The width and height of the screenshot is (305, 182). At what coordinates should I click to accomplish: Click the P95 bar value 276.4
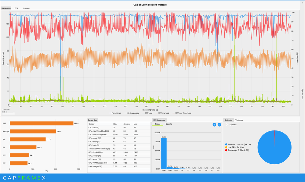coord(76,123)
